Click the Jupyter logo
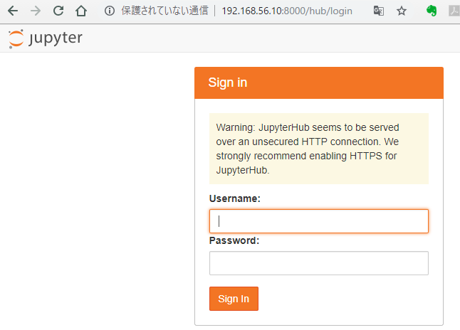 pos(46,38)
